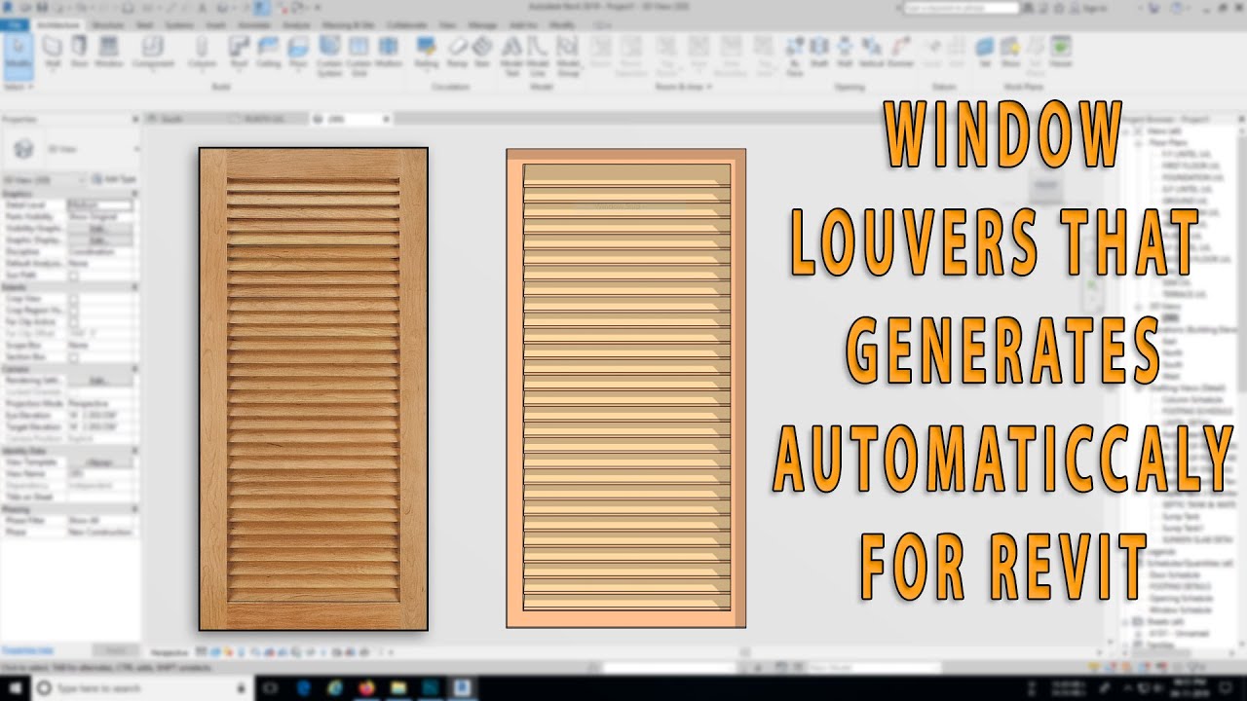This screenshot has width=1247, height=701.
Task: Select the Roof tool
Action: tap(239, 52)
